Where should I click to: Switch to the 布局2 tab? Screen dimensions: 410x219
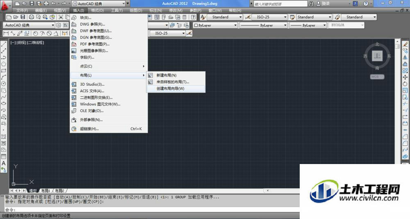[x=59, y=191]
